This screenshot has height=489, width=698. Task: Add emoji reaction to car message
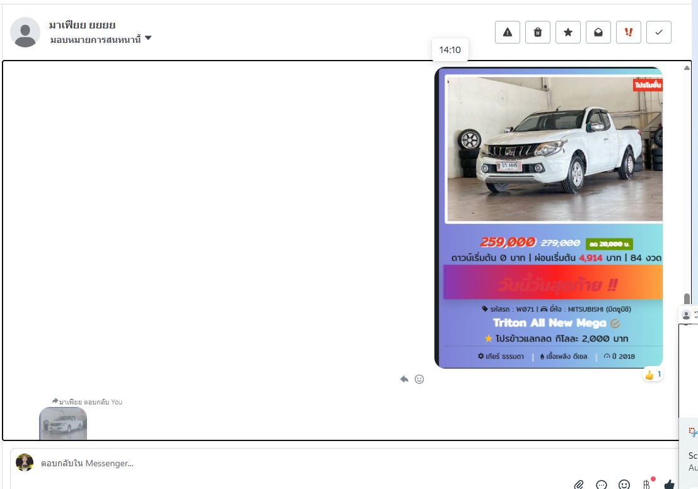[x=419, y=379]
